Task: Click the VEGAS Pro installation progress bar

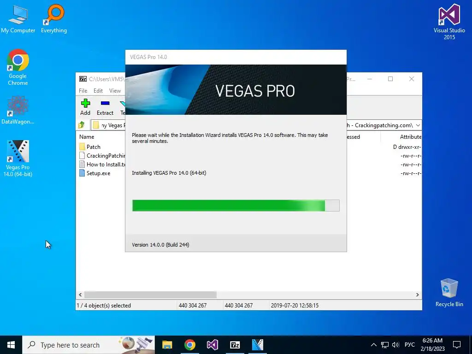Action: point(236,206)
